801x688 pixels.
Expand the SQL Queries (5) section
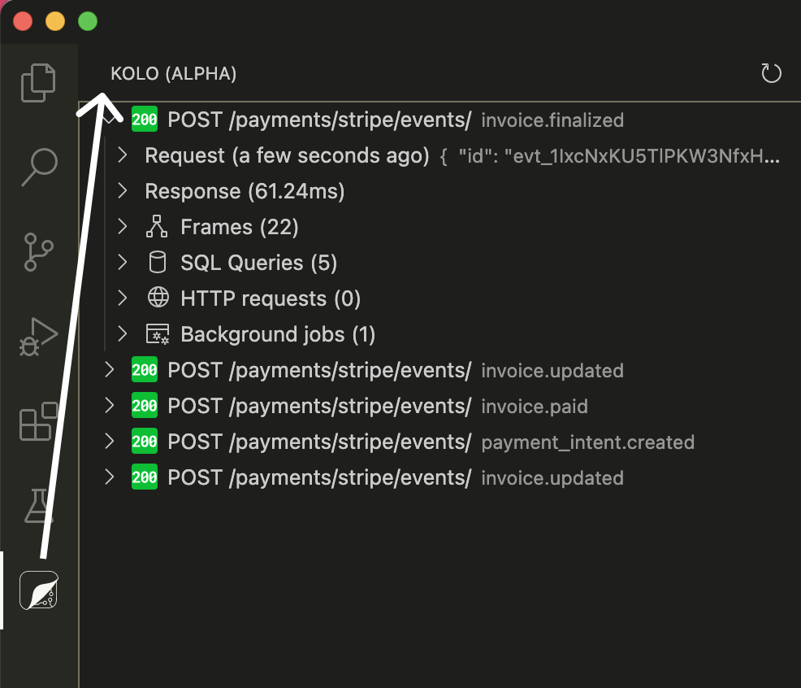point(258,263)
